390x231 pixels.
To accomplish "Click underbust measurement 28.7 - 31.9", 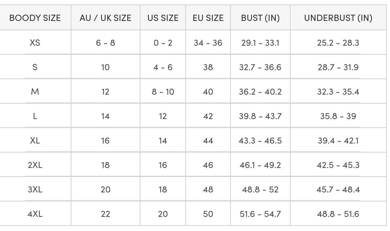I will click(338, 67).
